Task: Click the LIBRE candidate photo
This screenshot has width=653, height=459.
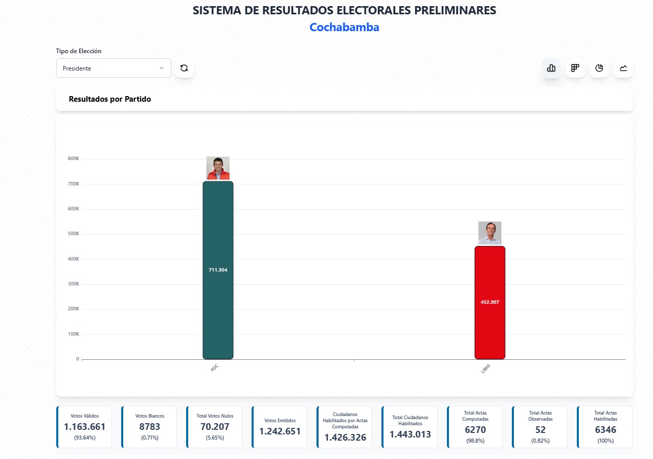Action: (489, 233)
